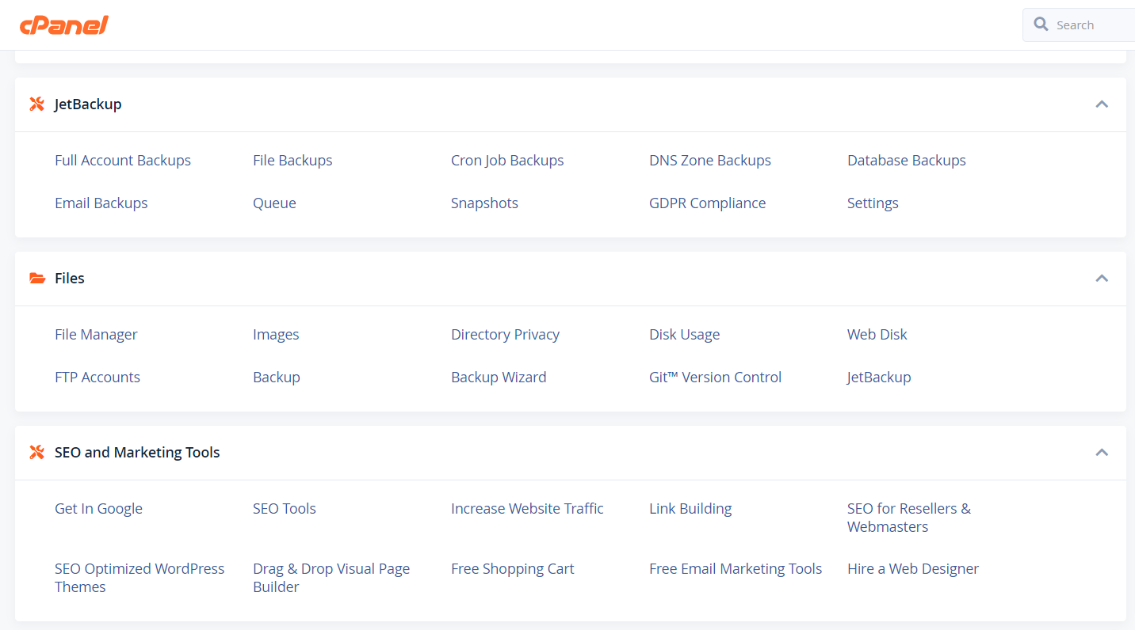Check Disk Usage
The image size is (1135, 630).
[684, 334]
